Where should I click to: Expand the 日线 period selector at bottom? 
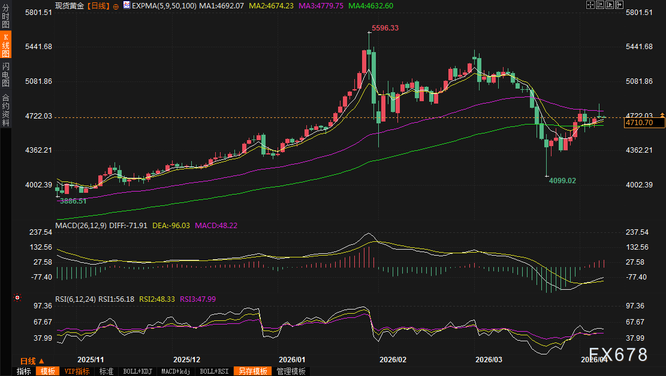[32, 361]
